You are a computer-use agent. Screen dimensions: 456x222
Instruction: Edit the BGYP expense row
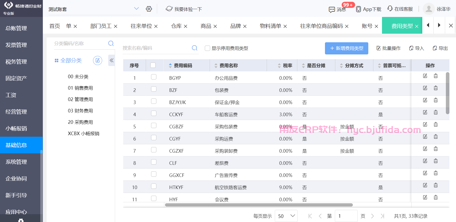coord(425,76)
